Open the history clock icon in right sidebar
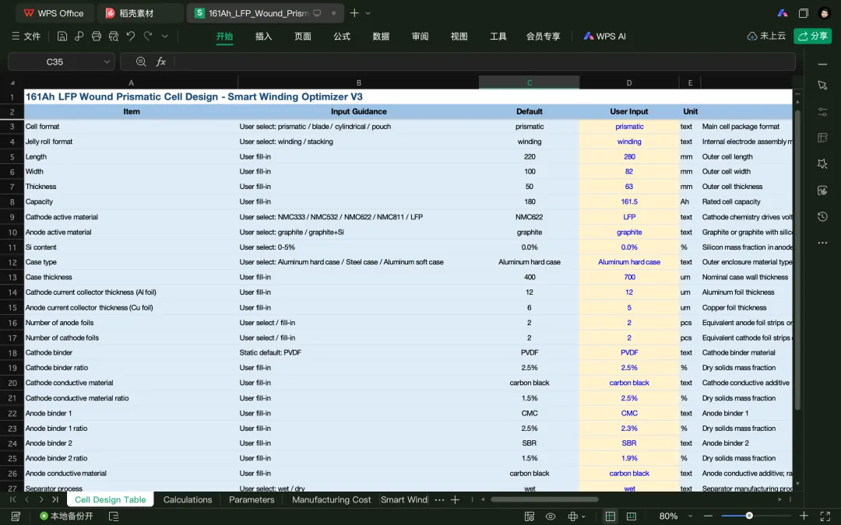 click(822, 216)
